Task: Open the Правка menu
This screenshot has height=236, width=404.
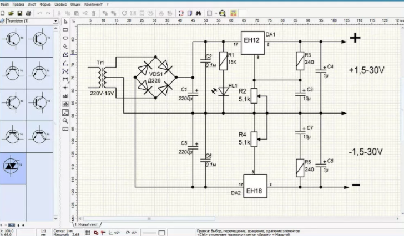Action: [x=18, y=4]
